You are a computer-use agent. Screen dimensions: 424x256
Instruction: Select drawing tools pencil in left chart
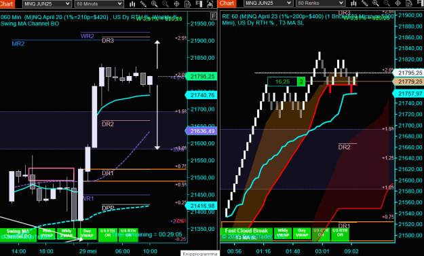143,4
